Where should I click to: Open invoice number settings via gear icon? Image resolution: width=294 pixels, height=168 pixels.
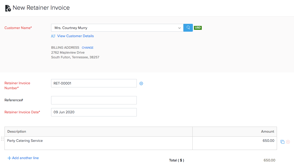(x=141, y=83)
